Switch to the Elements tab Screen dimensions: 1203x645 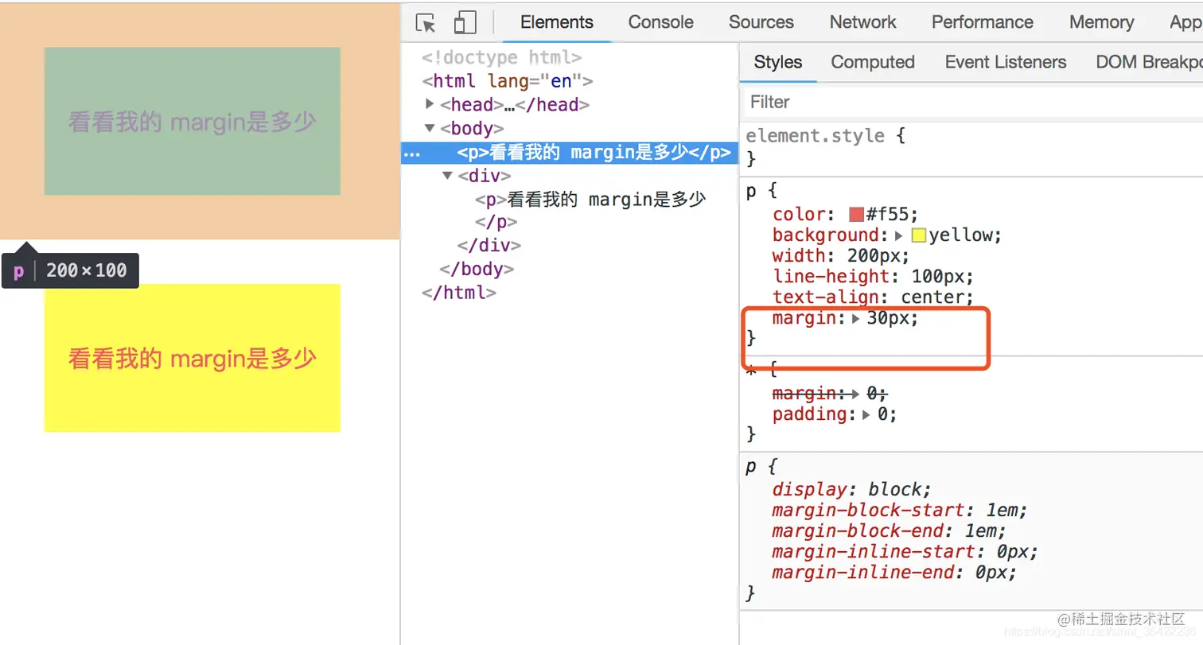click(557, 22)
